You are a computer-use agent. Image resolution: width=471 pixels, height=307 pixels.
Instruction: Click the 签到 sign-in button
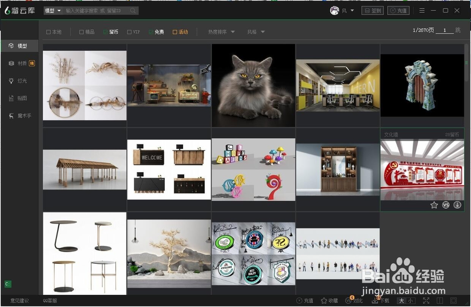(x=373, y=11)
